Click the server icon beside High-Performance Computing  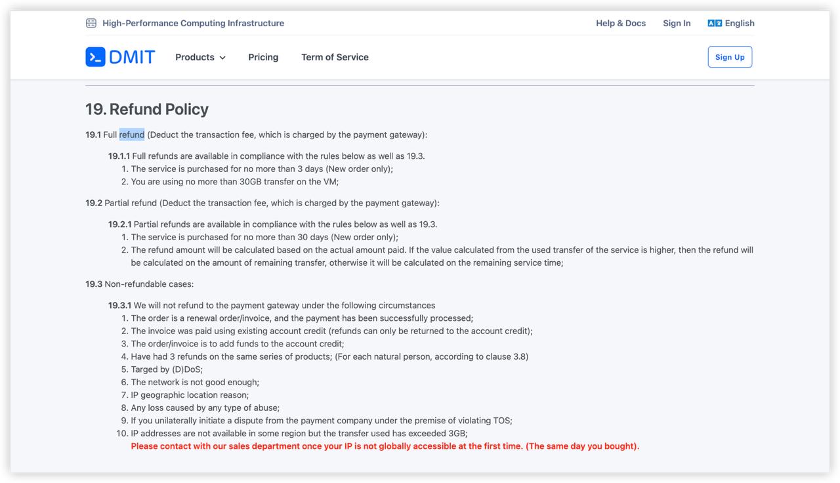pos(91,23)
